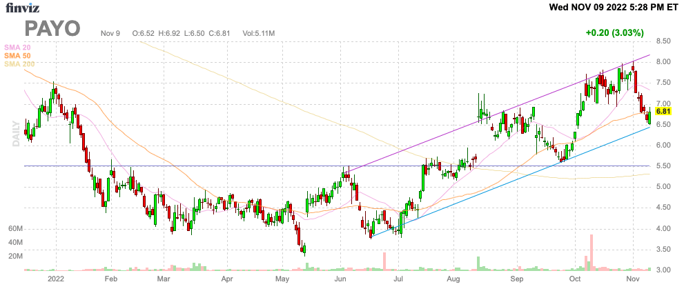Viewport: 684px width, 291px height.
Task: Click the Mar date axis label
Action: click(163, 278)
